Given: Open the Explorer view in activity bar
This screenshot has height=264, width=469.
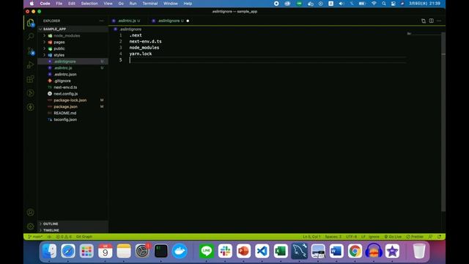Looking at the screenshot, I should [x=31, y=23].
